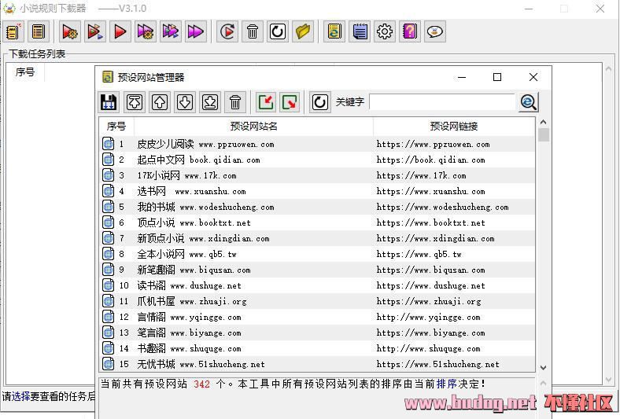This screenshot has height=419, width=620.
Task: Click 序号 column header in download task list
Action: pyautogui.click(x=25, y=72)
